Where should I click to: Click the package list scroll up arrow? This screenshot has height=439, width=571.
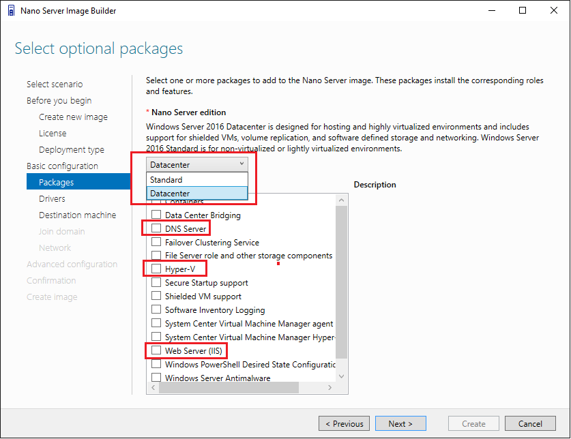pos(341,200)
